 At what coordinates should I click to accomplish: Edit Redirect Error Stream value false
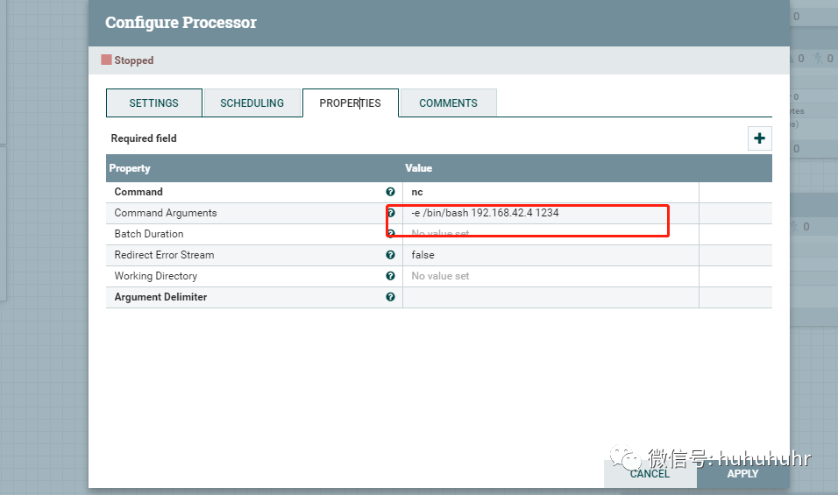click(x=550, y=255)
